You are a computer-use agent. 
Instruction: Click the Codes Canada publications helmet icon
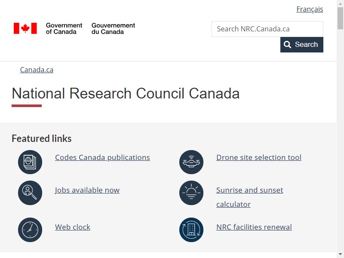[30, 162]
